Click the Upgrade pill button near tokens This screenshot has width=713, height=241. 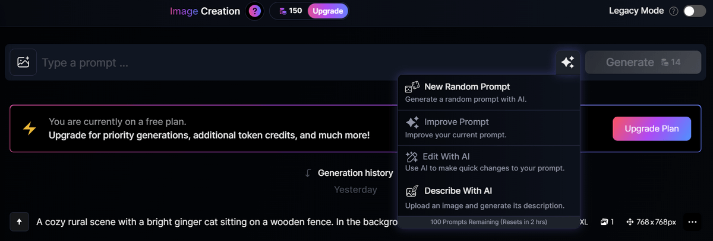(x=327, y=11)
